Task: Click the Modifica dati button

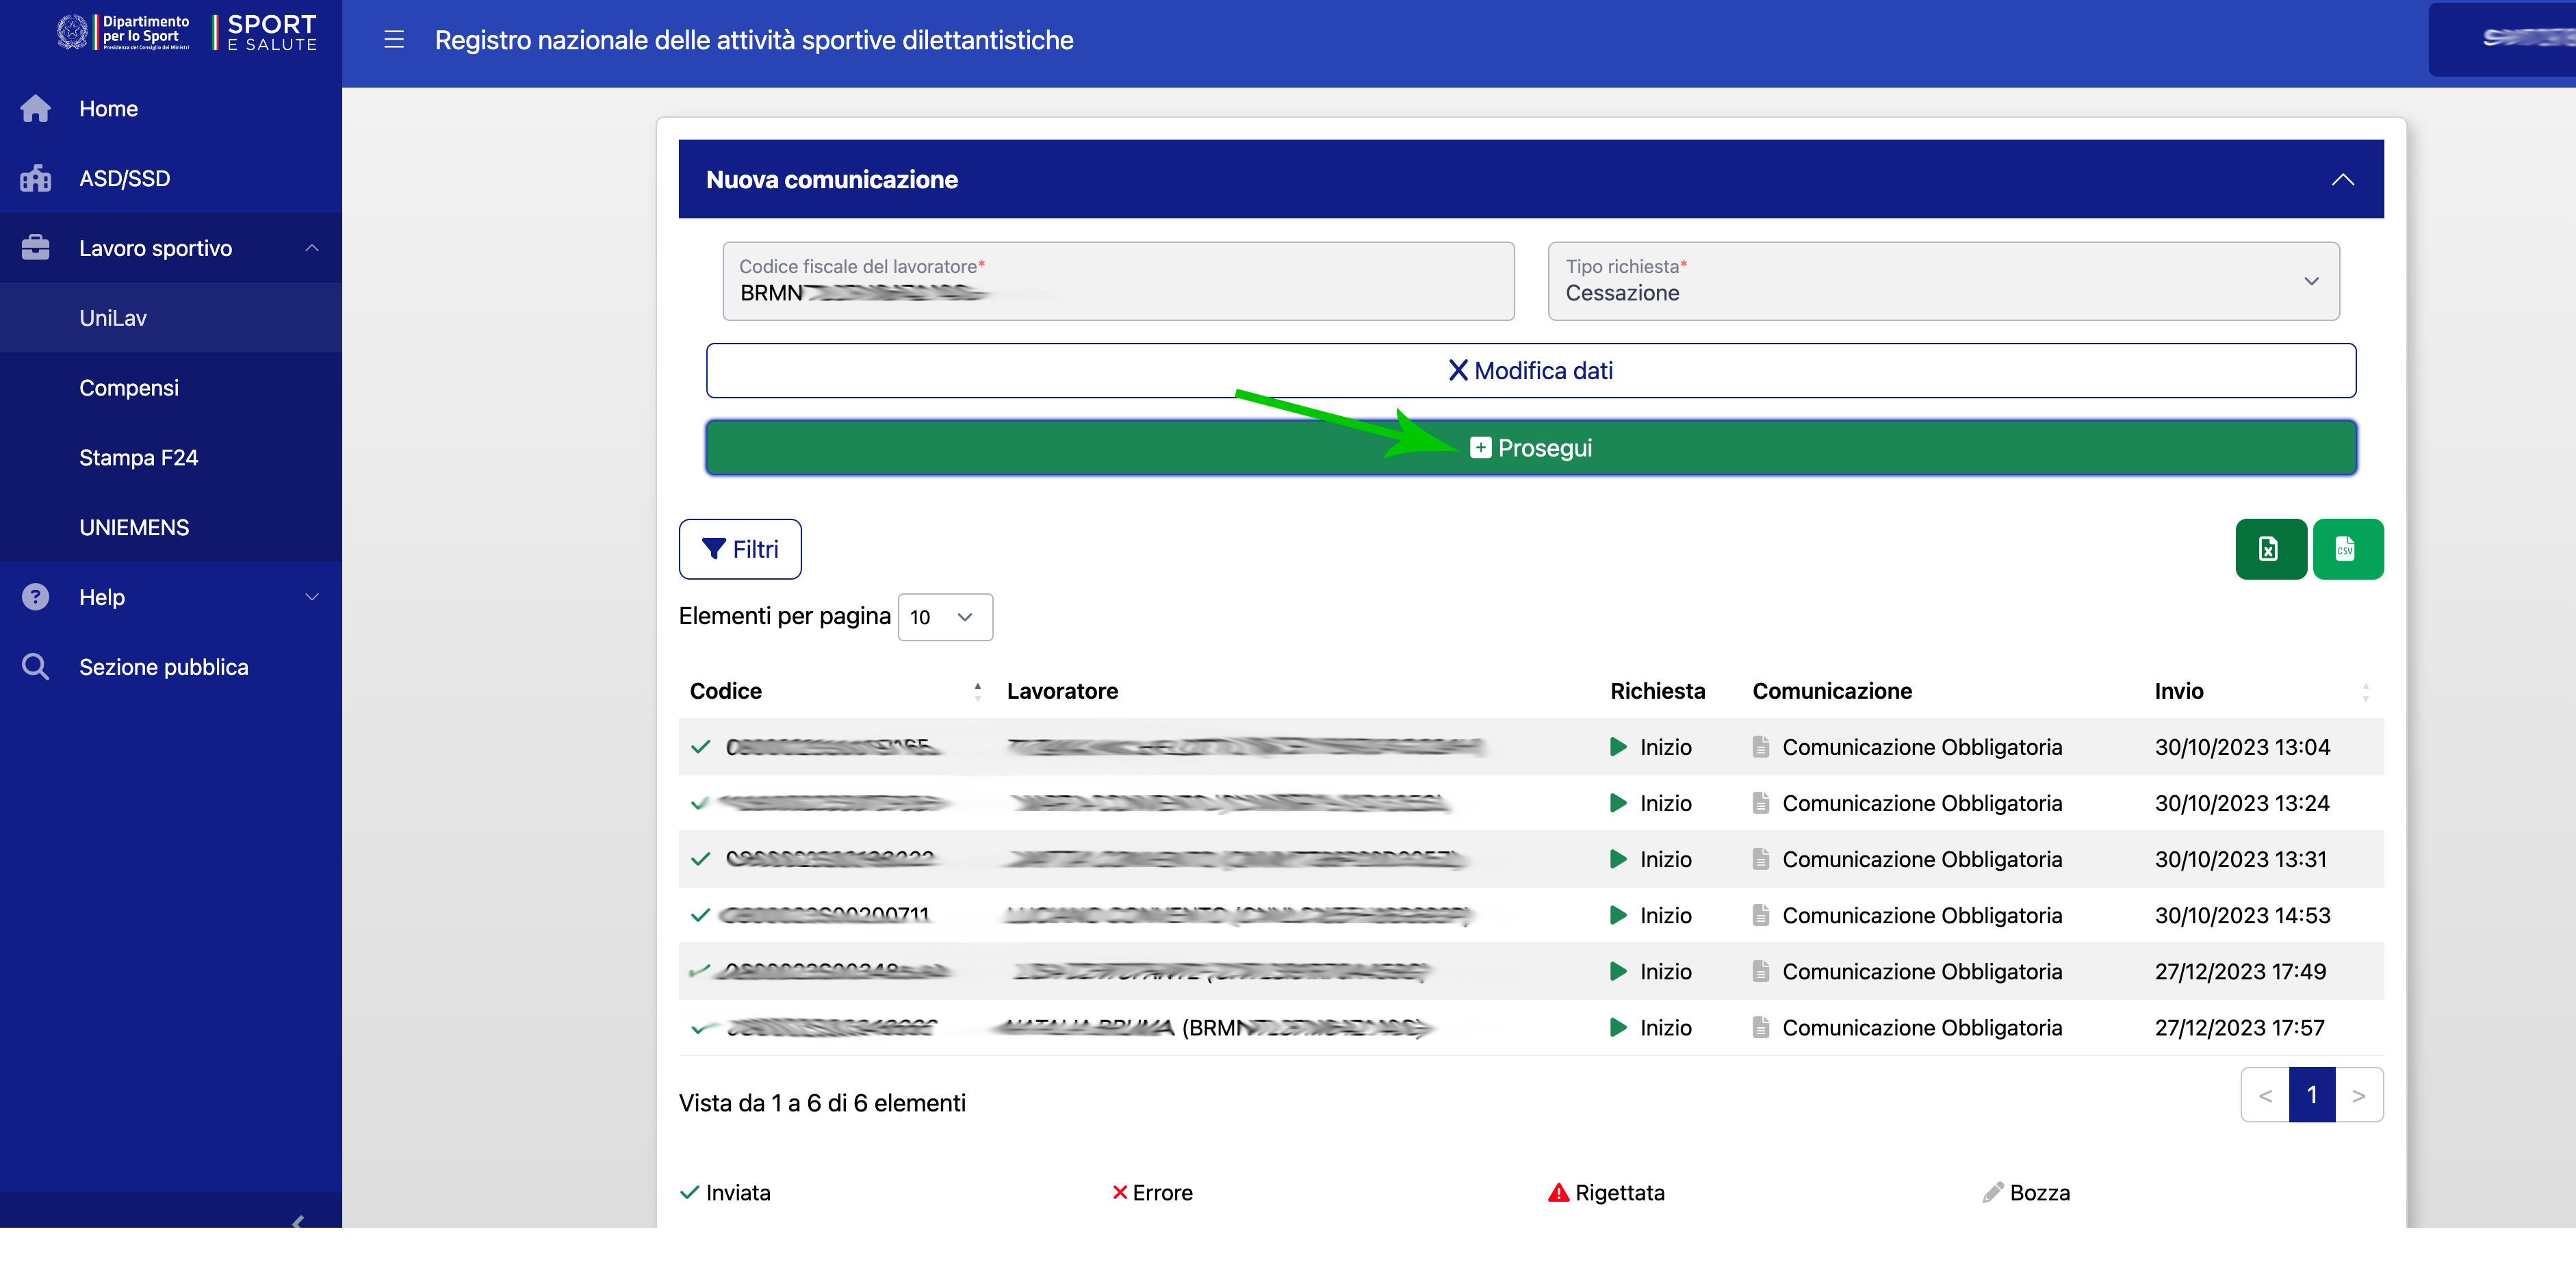Action: (1530, 371)
